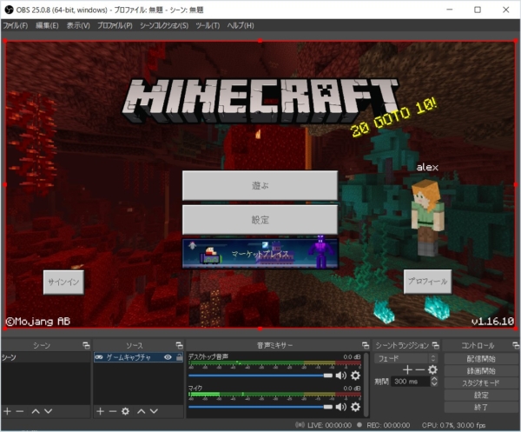Increase transition duration with up stepper
The height and width of the screenshot is (432, 521).
point(434,379)
